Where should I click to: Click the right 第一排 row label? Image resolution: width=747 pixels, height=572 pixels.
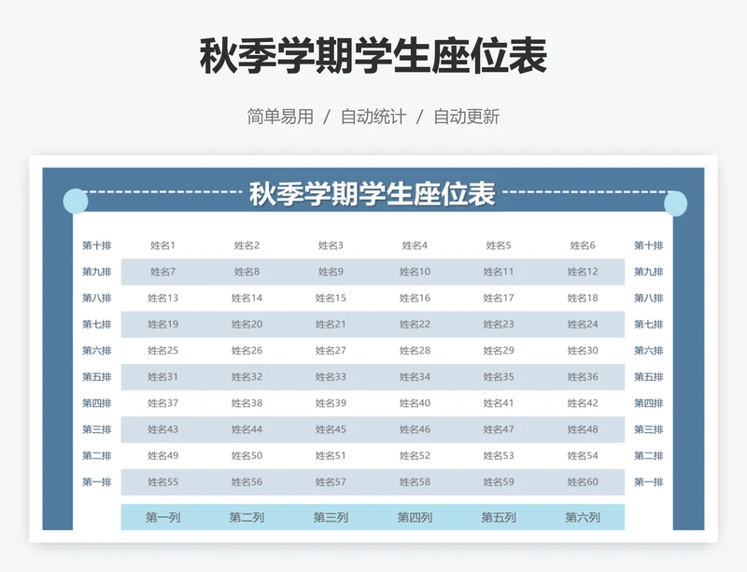coord(648,482)
